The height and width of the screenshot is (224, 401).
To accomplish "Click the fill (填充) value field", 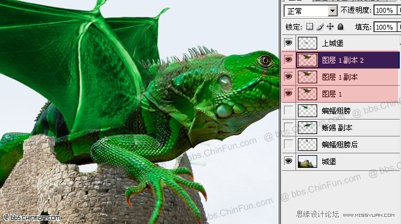I will [386, 27].
